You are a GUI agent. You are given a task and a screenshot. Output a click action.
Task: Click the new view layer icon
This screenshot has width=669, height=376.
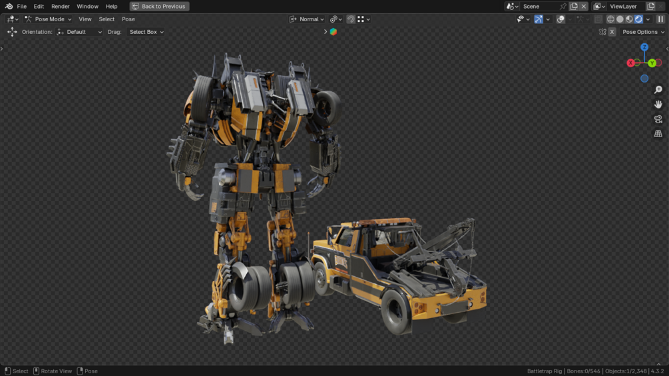tap(651, 7)
